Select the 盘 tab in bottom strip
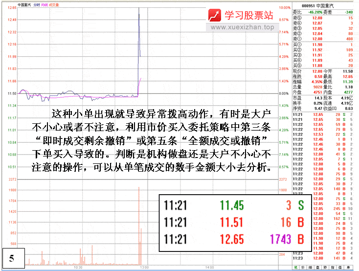The width and height of the screenshot is (359, 271). coord(318,268)
